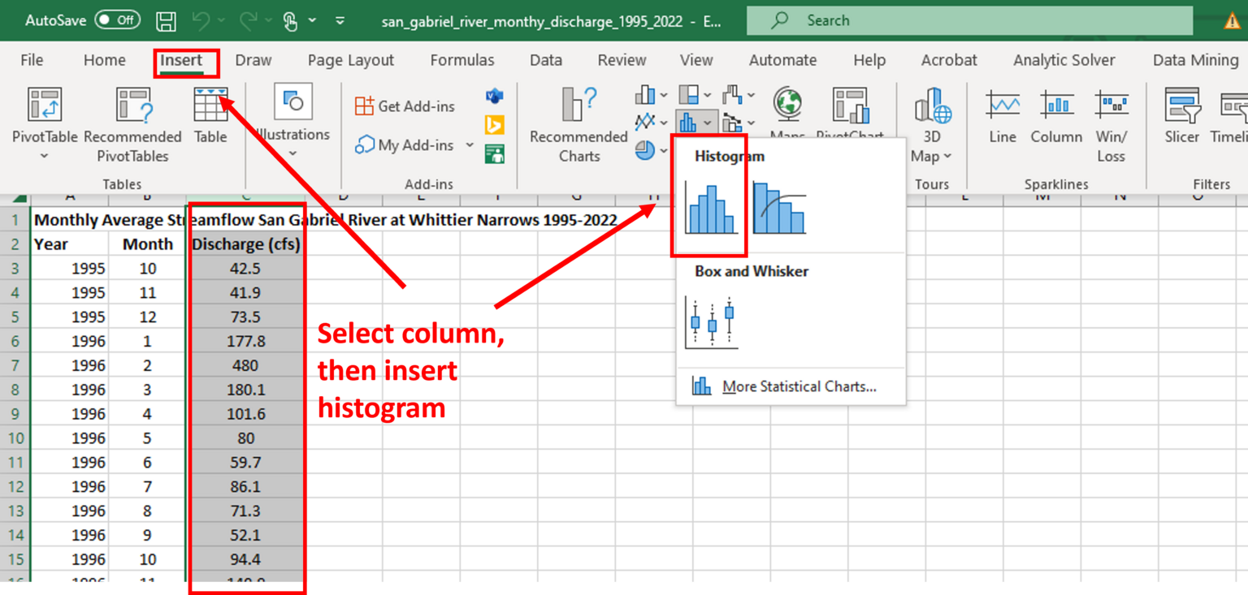Insert a Line sparkline
Screen dimensions: 1248x595
click(x=1002, y=116)
